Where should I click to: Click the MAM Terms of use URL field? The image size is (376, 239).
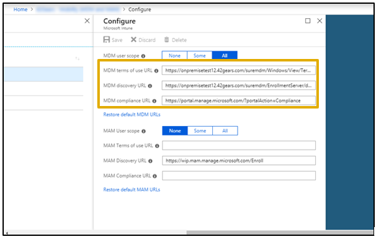coord(239,146)
